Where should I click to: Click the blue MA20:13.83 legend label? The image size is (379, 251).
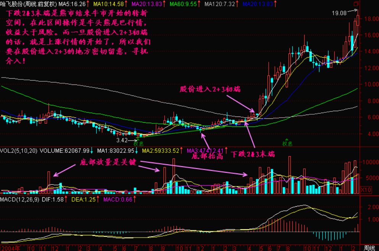coord(258,4)
